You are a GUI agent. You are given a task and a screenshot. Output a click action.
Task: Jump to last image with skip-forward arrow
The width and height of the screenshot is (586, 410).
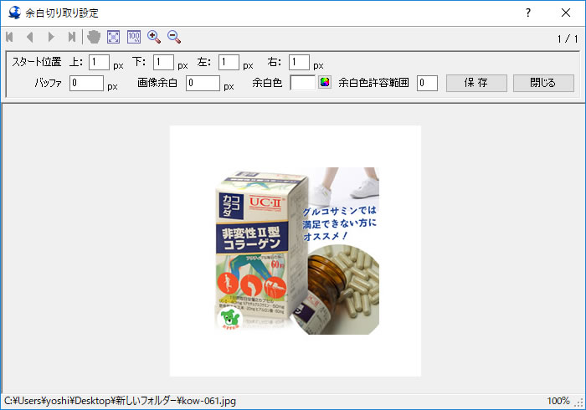pos(72,37)
